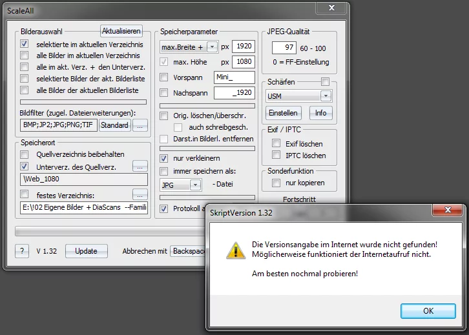Tick 'alle Bilder im aktuellen Verzeichnis'
Viewport: 469px width, 335px height.
click(25, 56)
